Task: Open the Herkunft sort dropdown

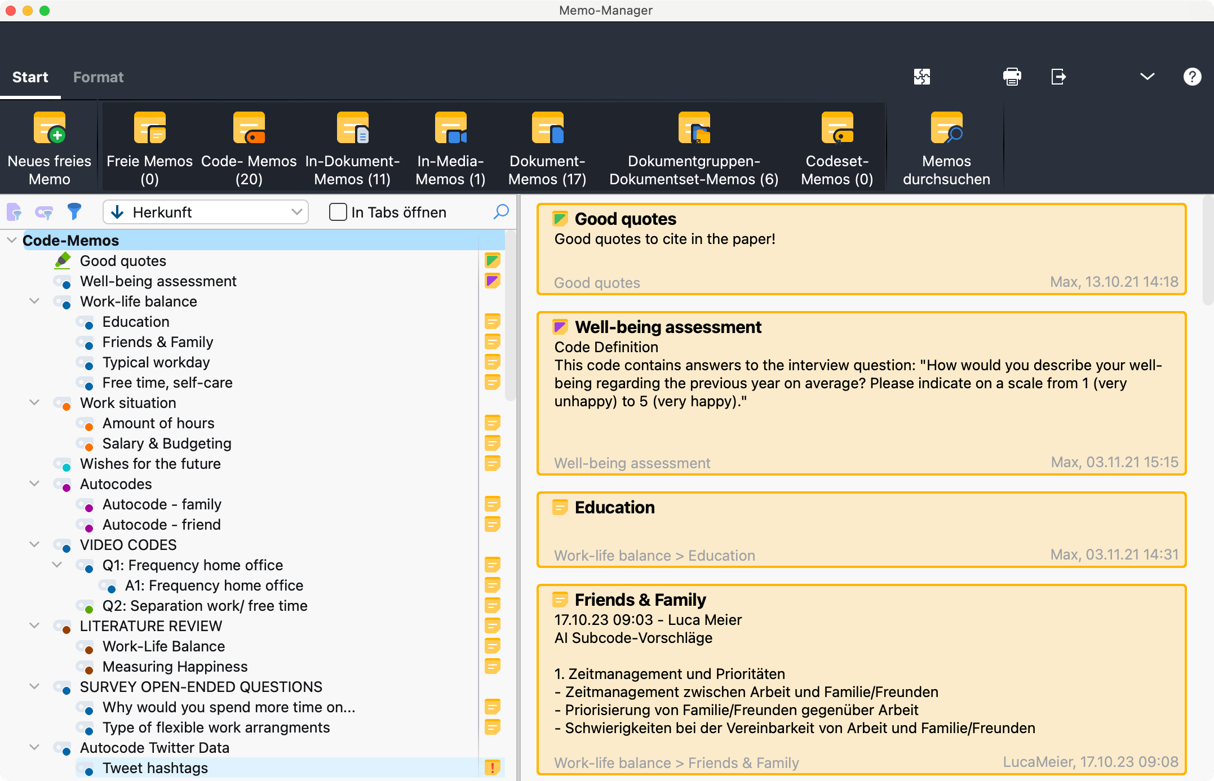Action: coord(206,212)
